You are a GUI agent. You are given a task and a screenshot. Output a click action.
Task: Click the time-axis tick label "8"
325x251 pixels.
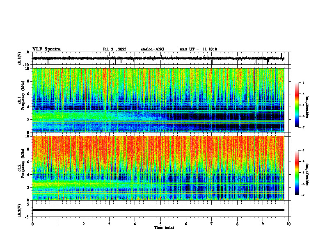(x=237, y=224)
